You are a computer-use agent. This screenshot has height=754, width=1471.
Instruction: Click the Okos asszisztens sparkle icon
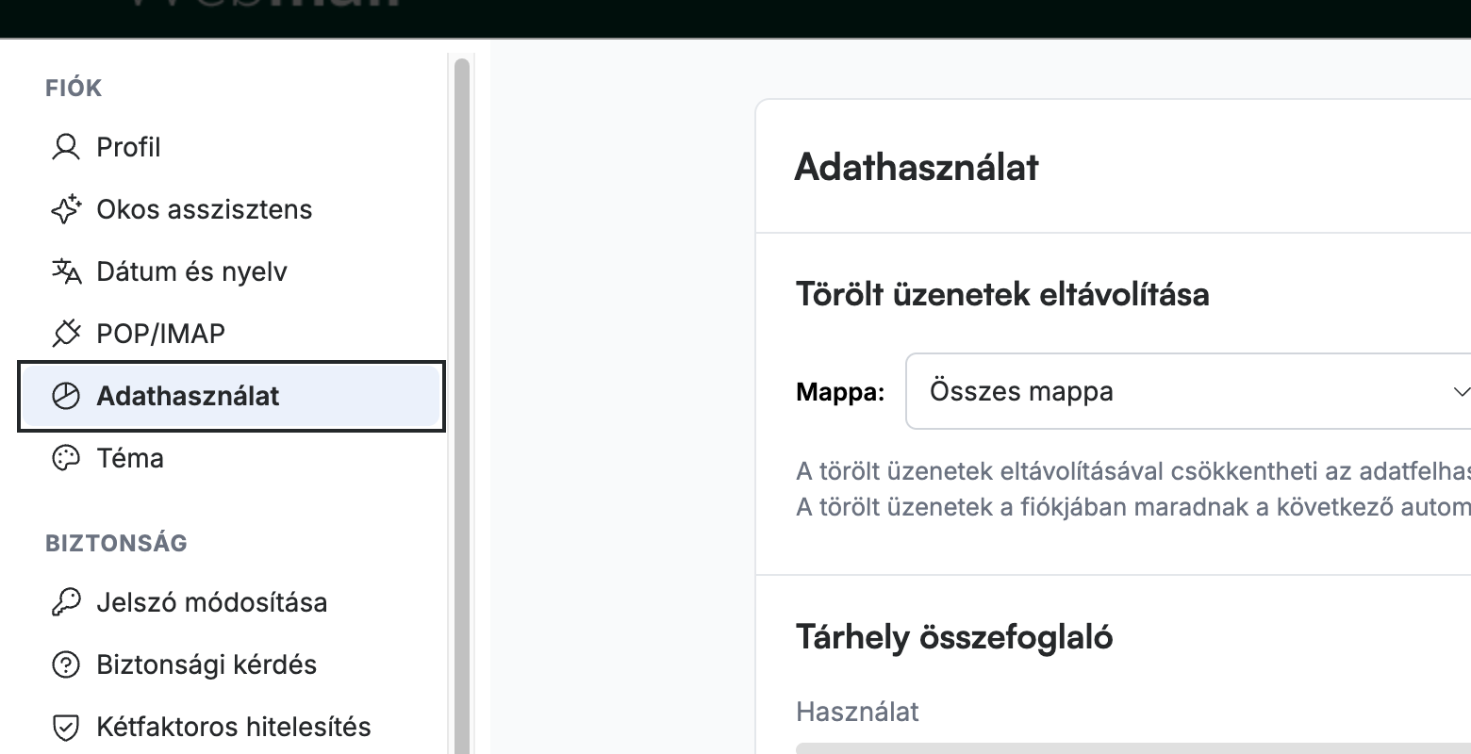pyautogui.click(x=65, y=209)
